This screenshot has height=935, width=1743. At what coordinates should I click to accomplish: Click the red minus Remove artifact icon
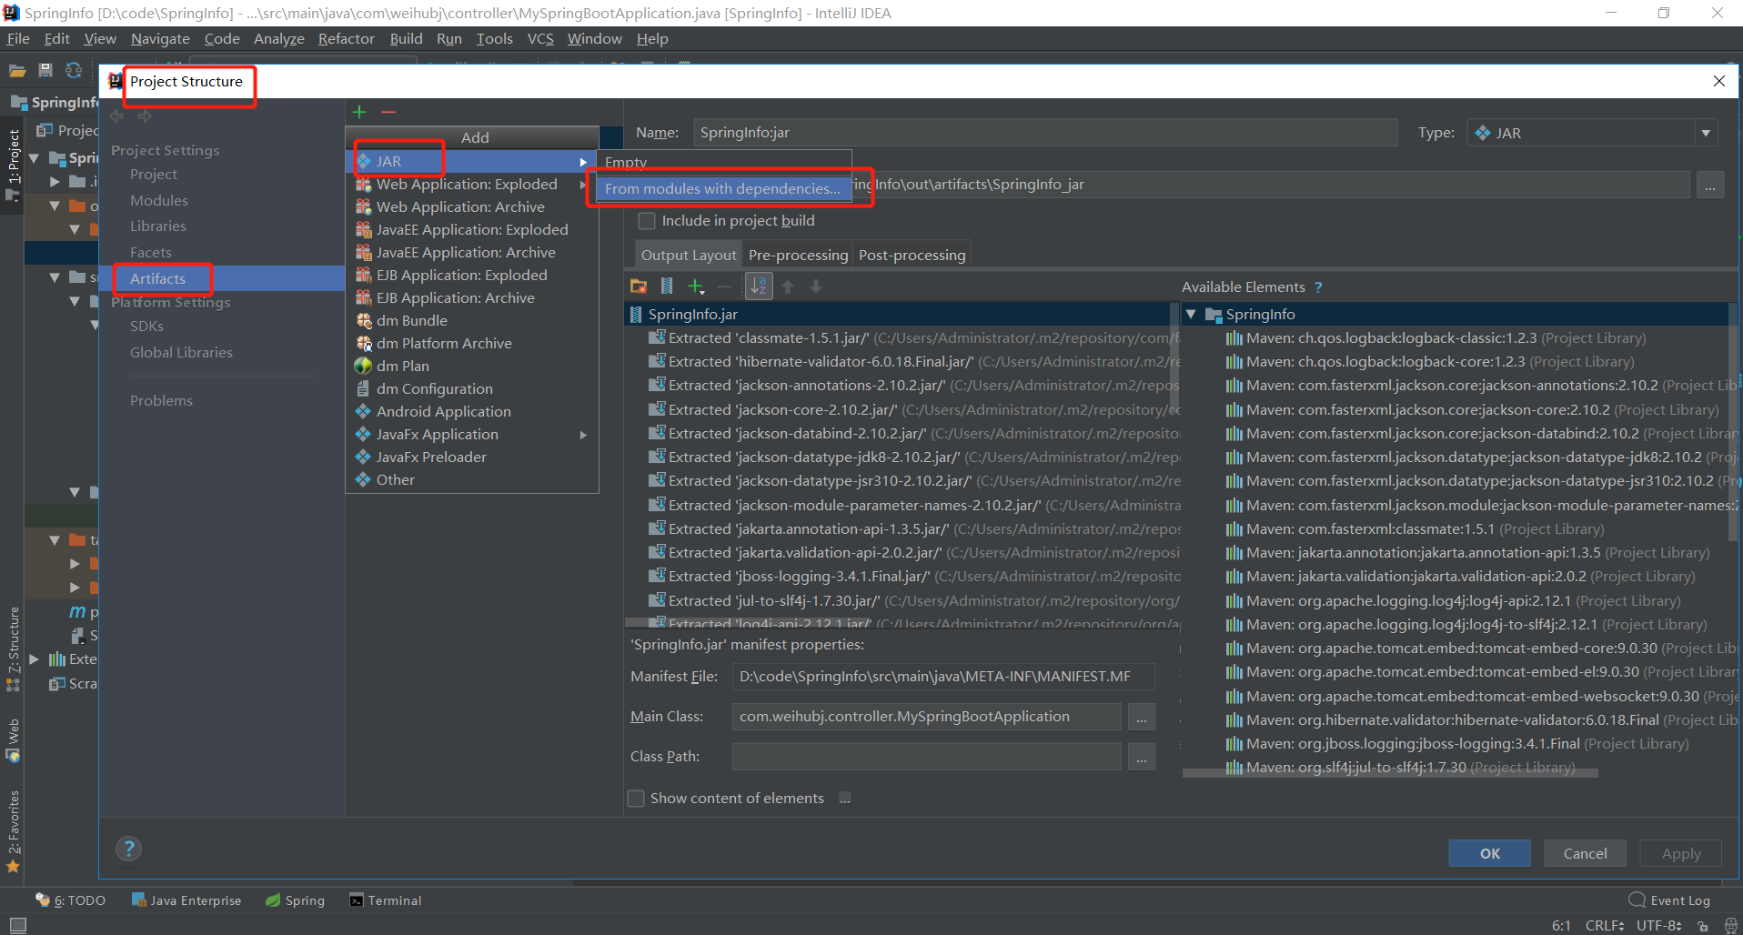pyautogui.click(x=388, y=112)
